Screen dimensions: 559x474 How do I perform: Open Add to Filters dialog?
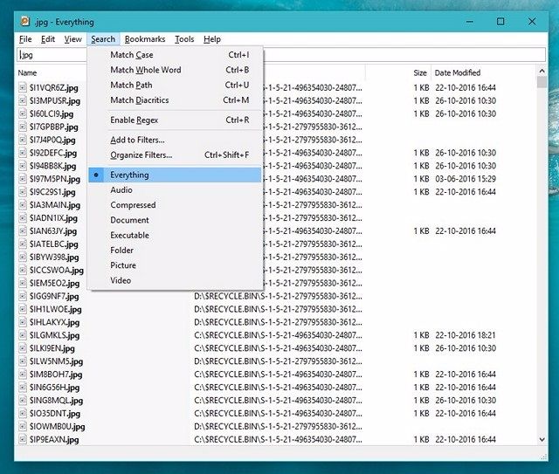click(x=175, y=140)
